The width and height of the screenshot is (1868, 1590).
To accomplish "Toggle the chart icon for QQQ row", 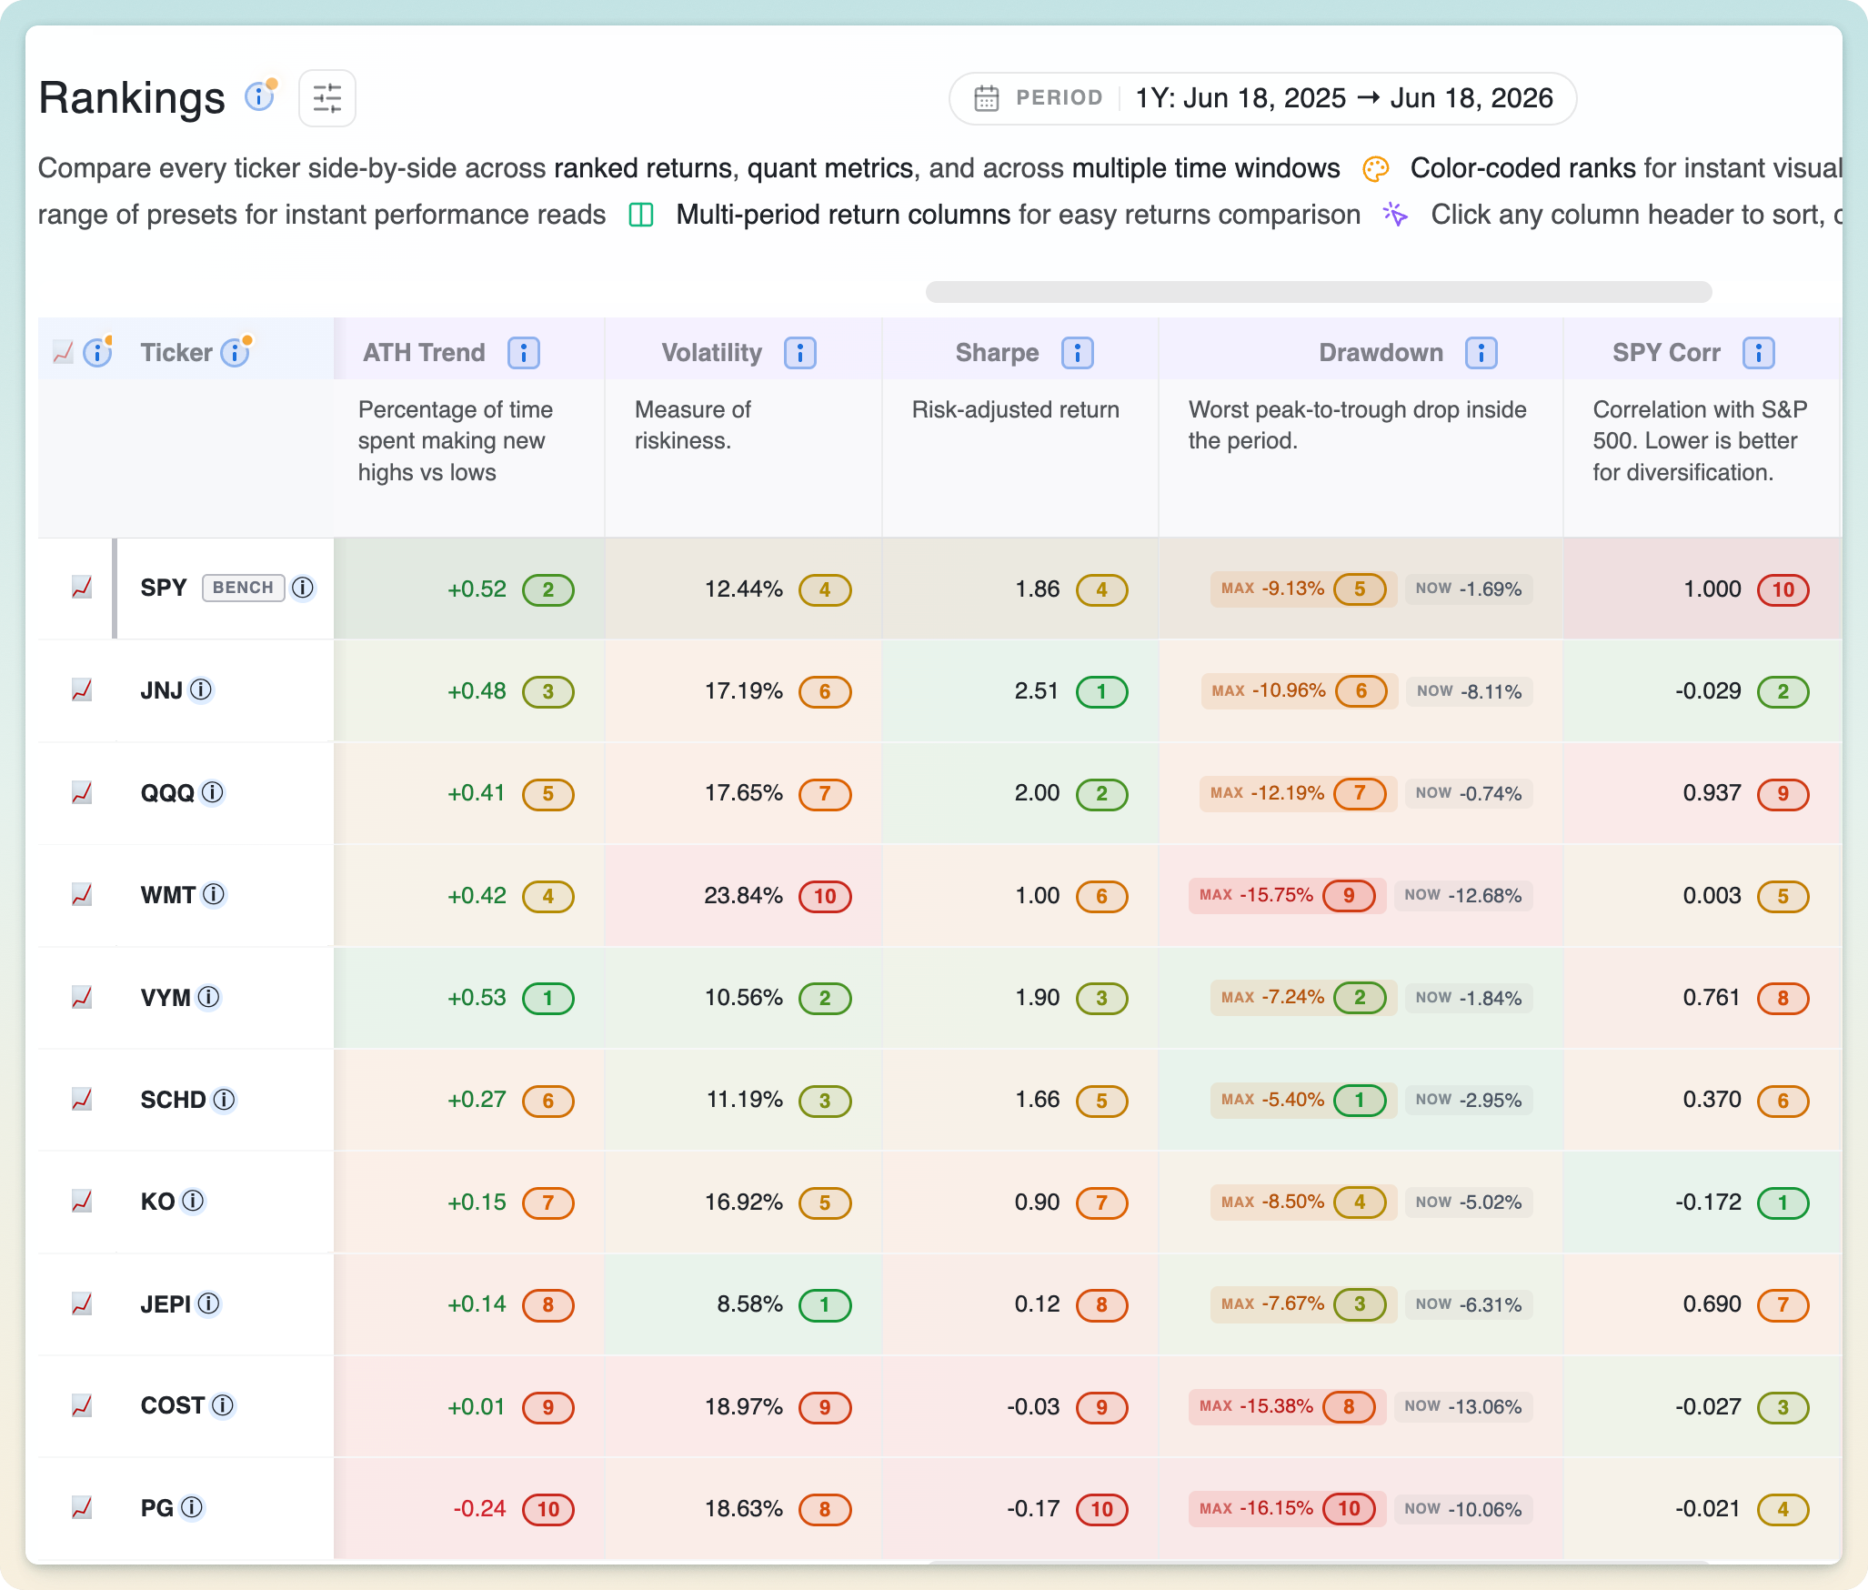I will tap(82, 793).
